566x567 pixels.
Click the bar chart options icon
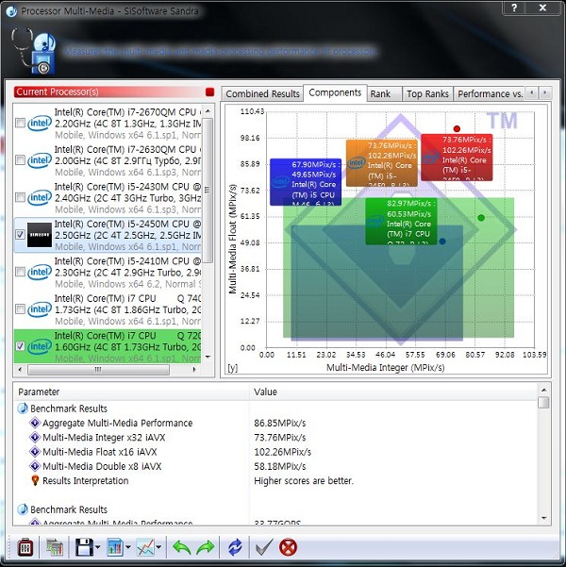(115, 547)
